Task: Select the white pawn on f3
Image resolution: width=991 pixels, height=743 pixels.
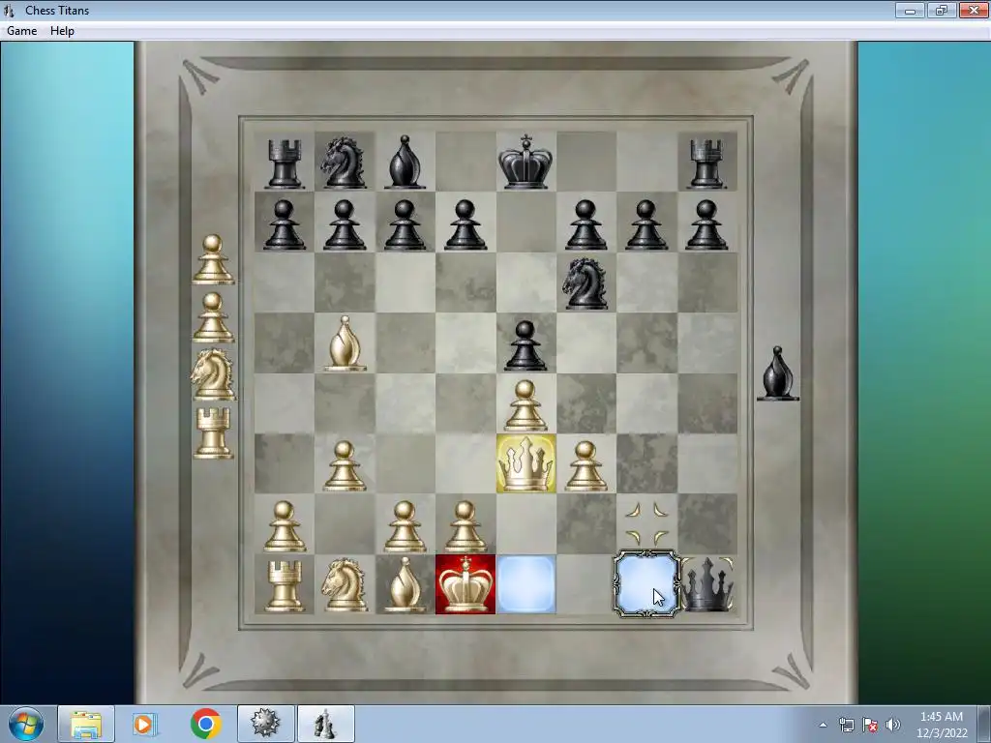Action: 586,466
